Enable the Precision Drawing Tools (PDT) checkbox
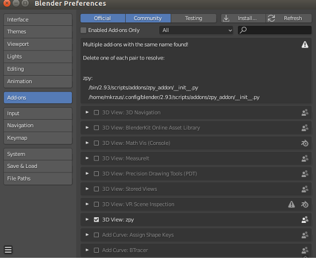Image resolution: width=316 pixels, height=259 pixels. point(97,174)
